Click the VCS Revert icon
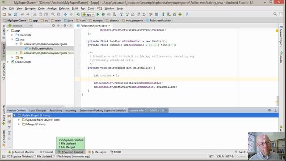Image resolution: width=286 pixels, height=161 pixels. [x=144, y=14]
